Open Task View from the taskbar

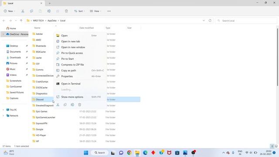tap(113, 153)
